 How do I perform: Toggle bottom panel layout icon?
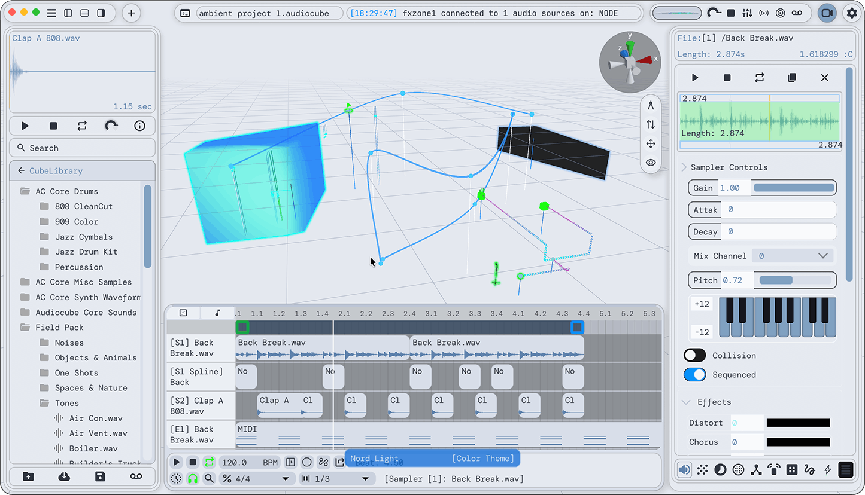click(84, 13)
